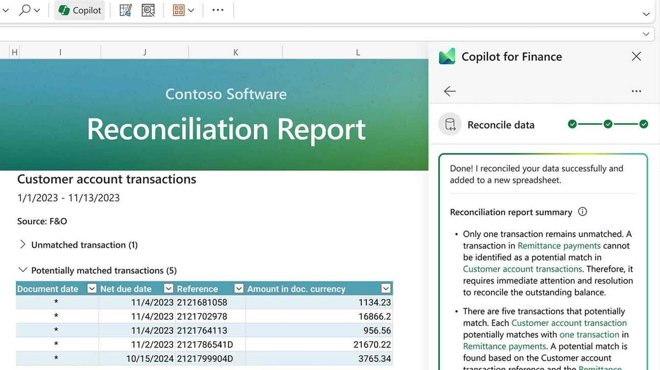660x370 pixels.
Task: Click the sheet-with-pencil toolbar icon
Action: click(x=126, y=10)
